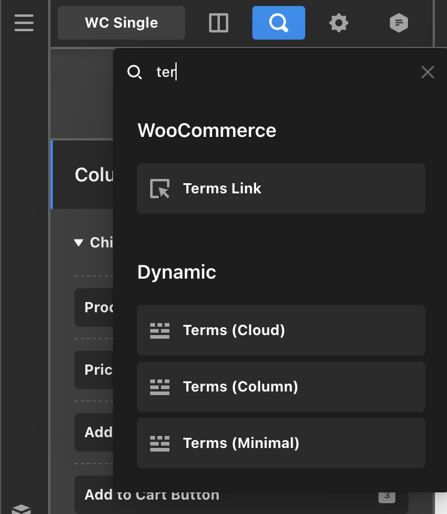The width and height of the screenshot is (447, 514).
Task: Add the Terms (Cloud) element
Action: (281, 330)
